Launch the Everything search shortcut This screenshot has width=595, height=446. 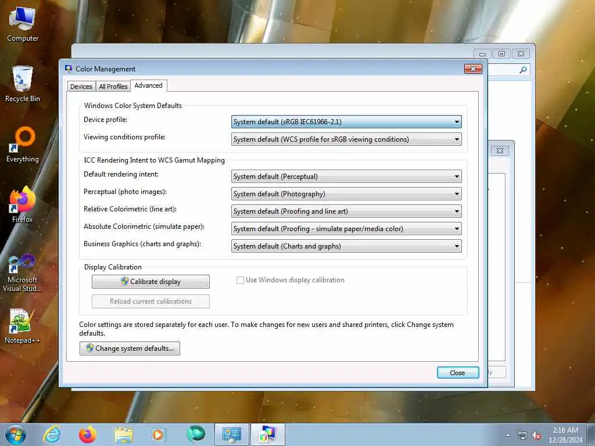(23, 145)
